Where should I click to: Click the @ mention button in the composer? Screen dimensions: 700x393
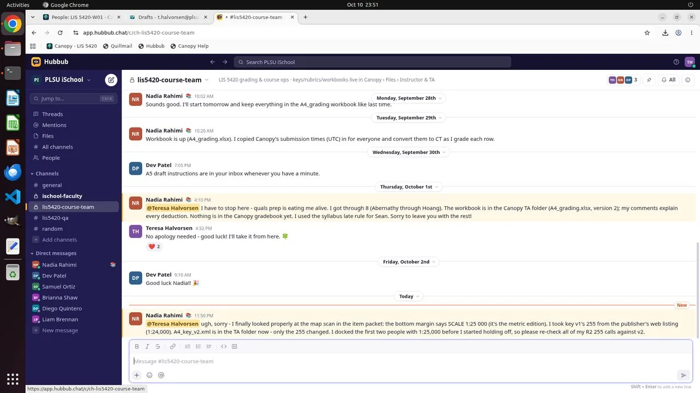tap(161, 375)
